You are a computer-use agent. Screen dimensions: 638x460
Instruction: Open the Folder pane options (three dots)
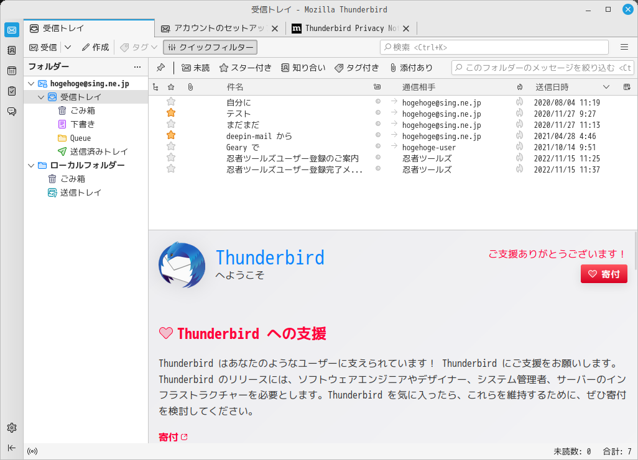(137, 66)
